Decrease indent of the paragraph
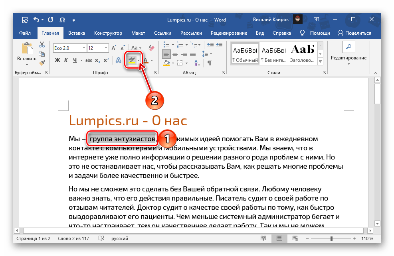Screen dimensions: 394x256 click(x=210, y=45)
